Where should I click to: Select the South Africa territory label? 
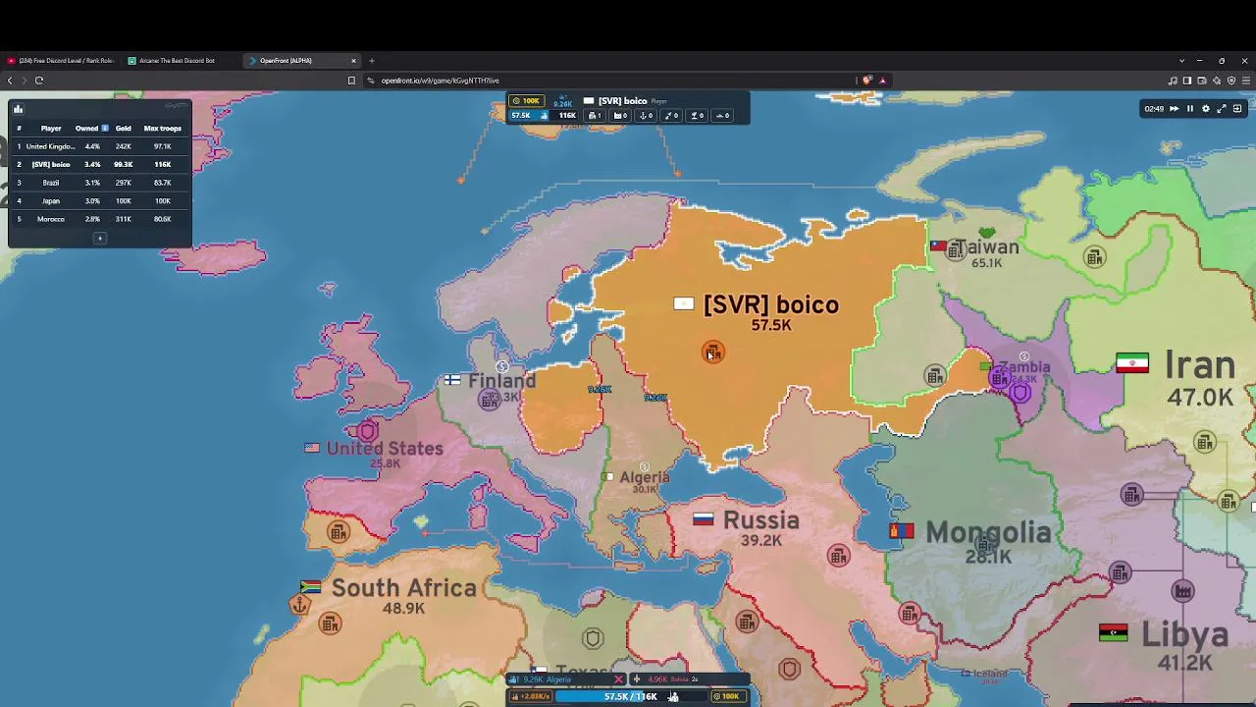(x=403, y=588)
